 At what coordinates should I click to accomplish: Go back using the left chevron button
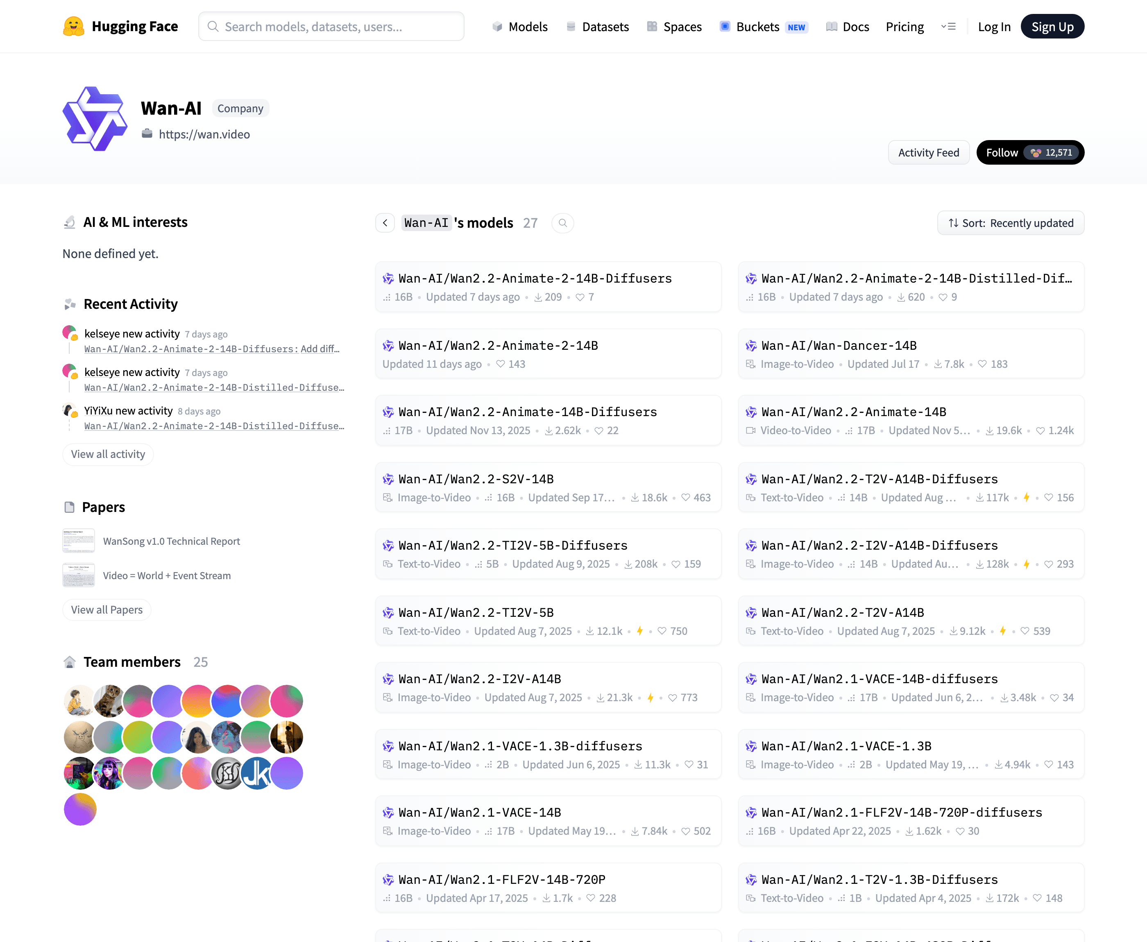pos(385,223)
